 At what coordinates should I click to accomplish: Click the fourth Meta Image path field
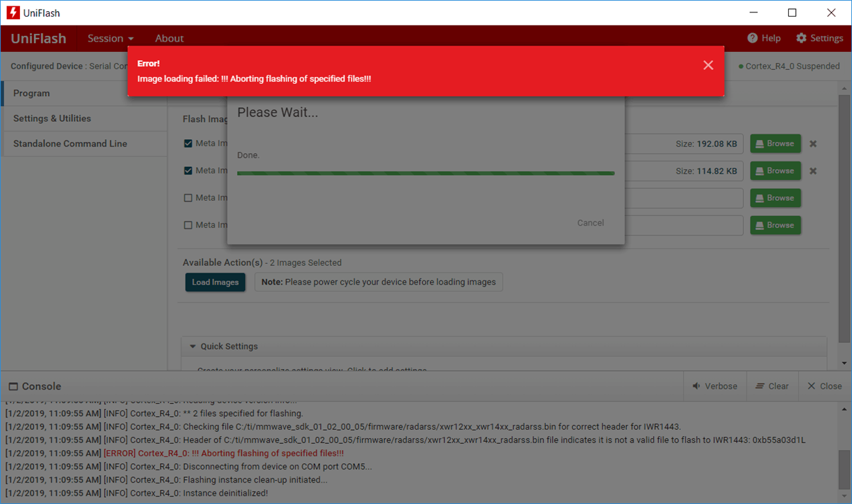(684, 225)
